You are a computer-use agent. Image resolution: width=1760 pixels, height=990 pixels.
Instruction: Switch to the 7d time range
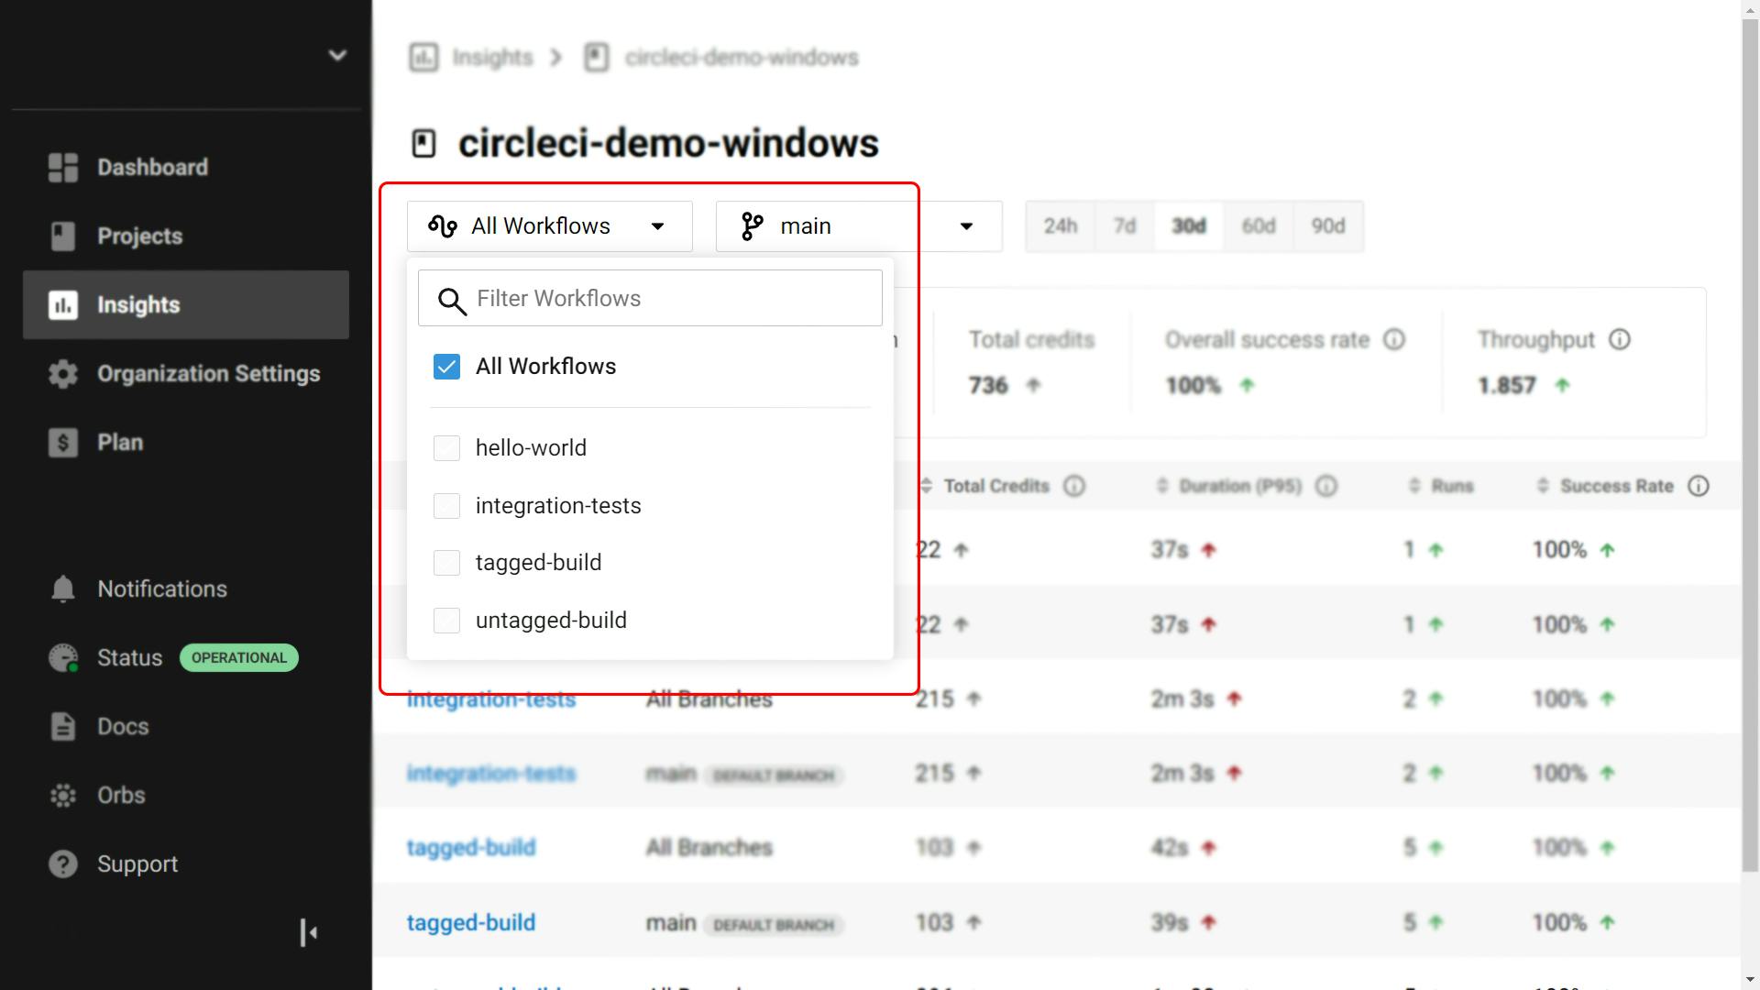pos(1123,225)
